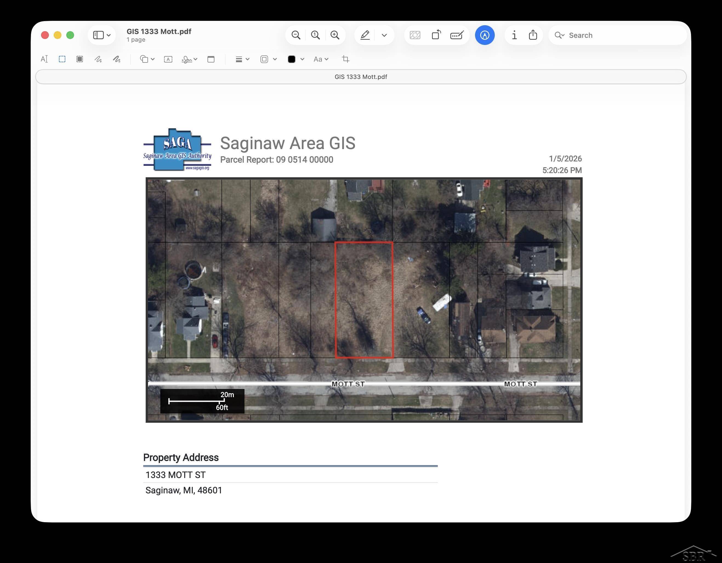Expand the highlight color options chevron
Image resolution: width=722 pixels, height=563 pixels.
pos(384,35)
